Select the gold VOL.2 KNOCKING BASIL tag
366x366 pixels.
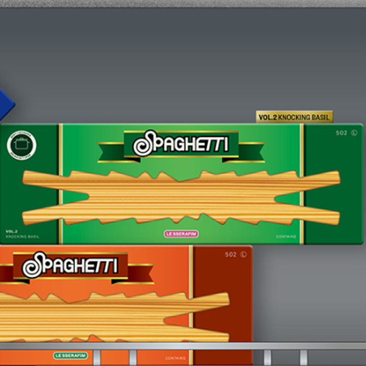[294, 117]
